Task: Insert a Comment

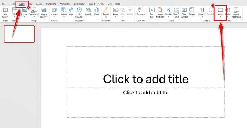Action: point(141,12)
